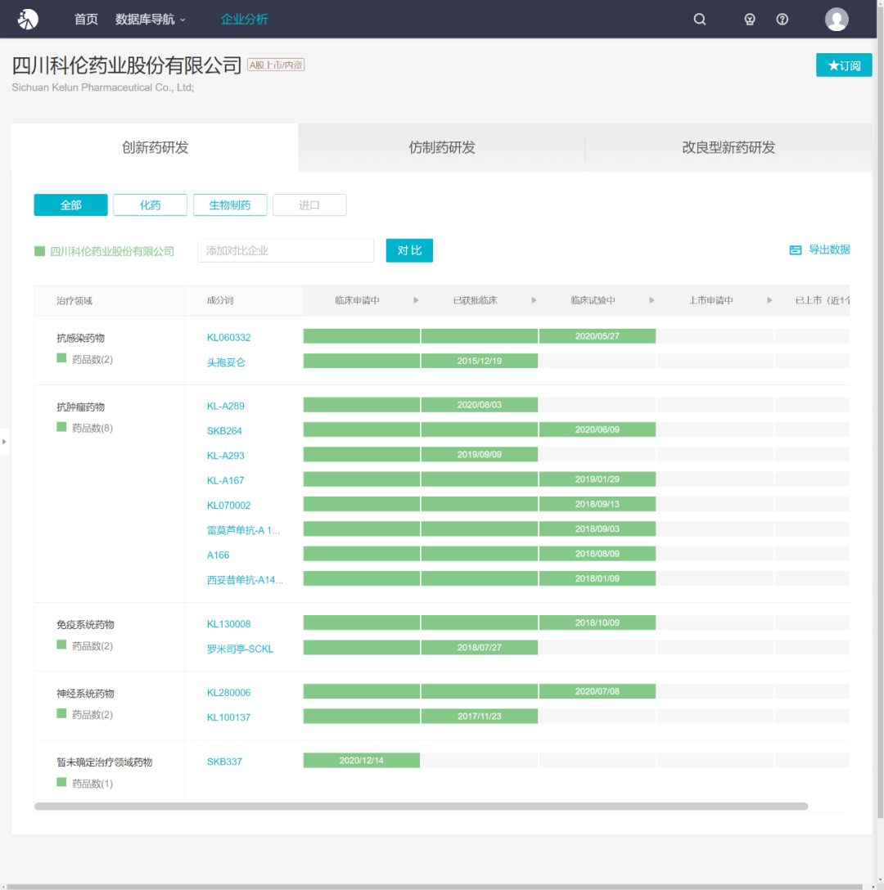Select the 企业分析 menu item

(244, 20)
